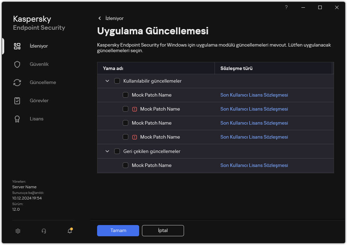The height and width of the screenshot is (245, 347).
Task: Click the support headset icon
Action: (x=44, y=231)
